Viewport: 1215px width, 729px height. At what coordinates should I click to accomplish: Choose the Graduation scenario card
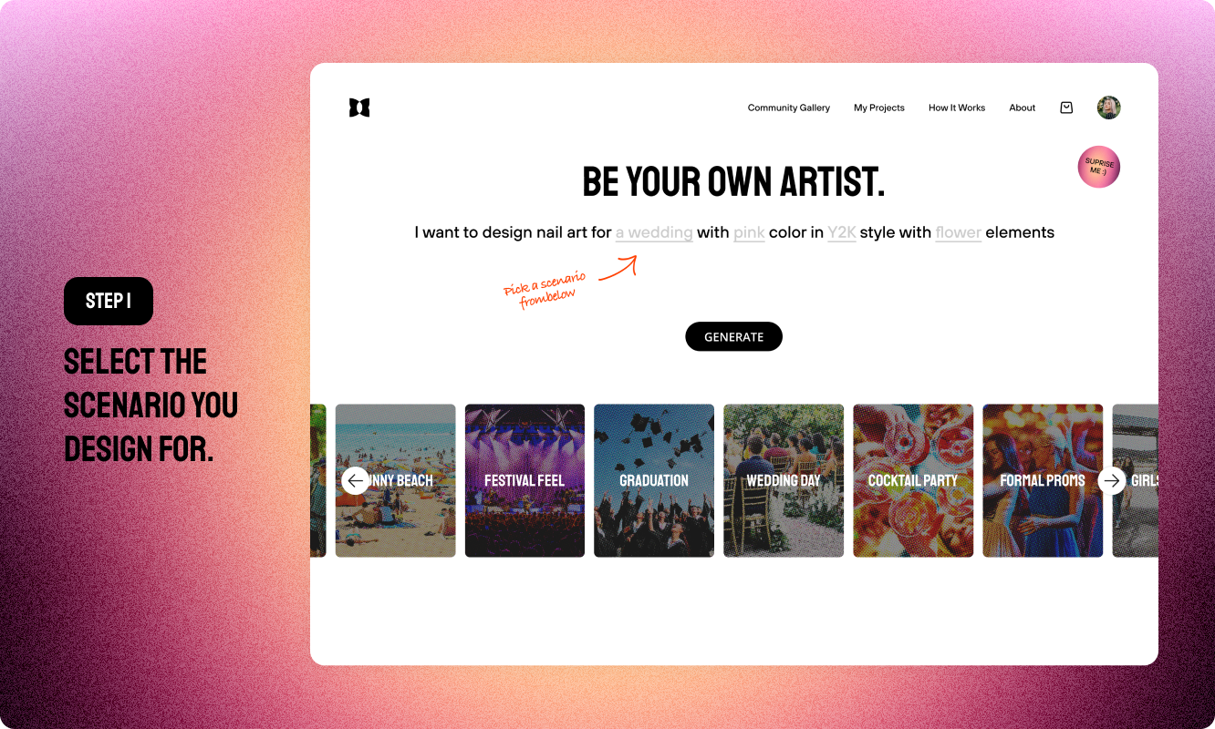[654, 480]
